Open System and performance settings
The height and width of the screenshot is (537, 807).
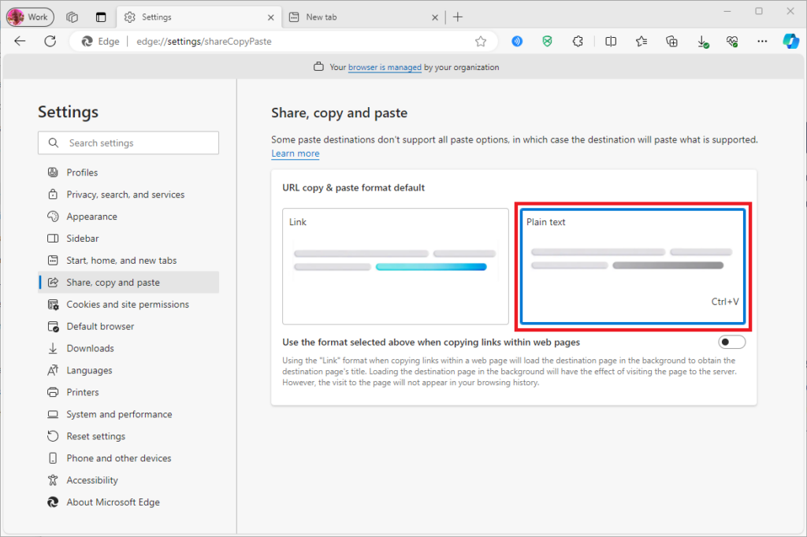click(x=128, y=415)
